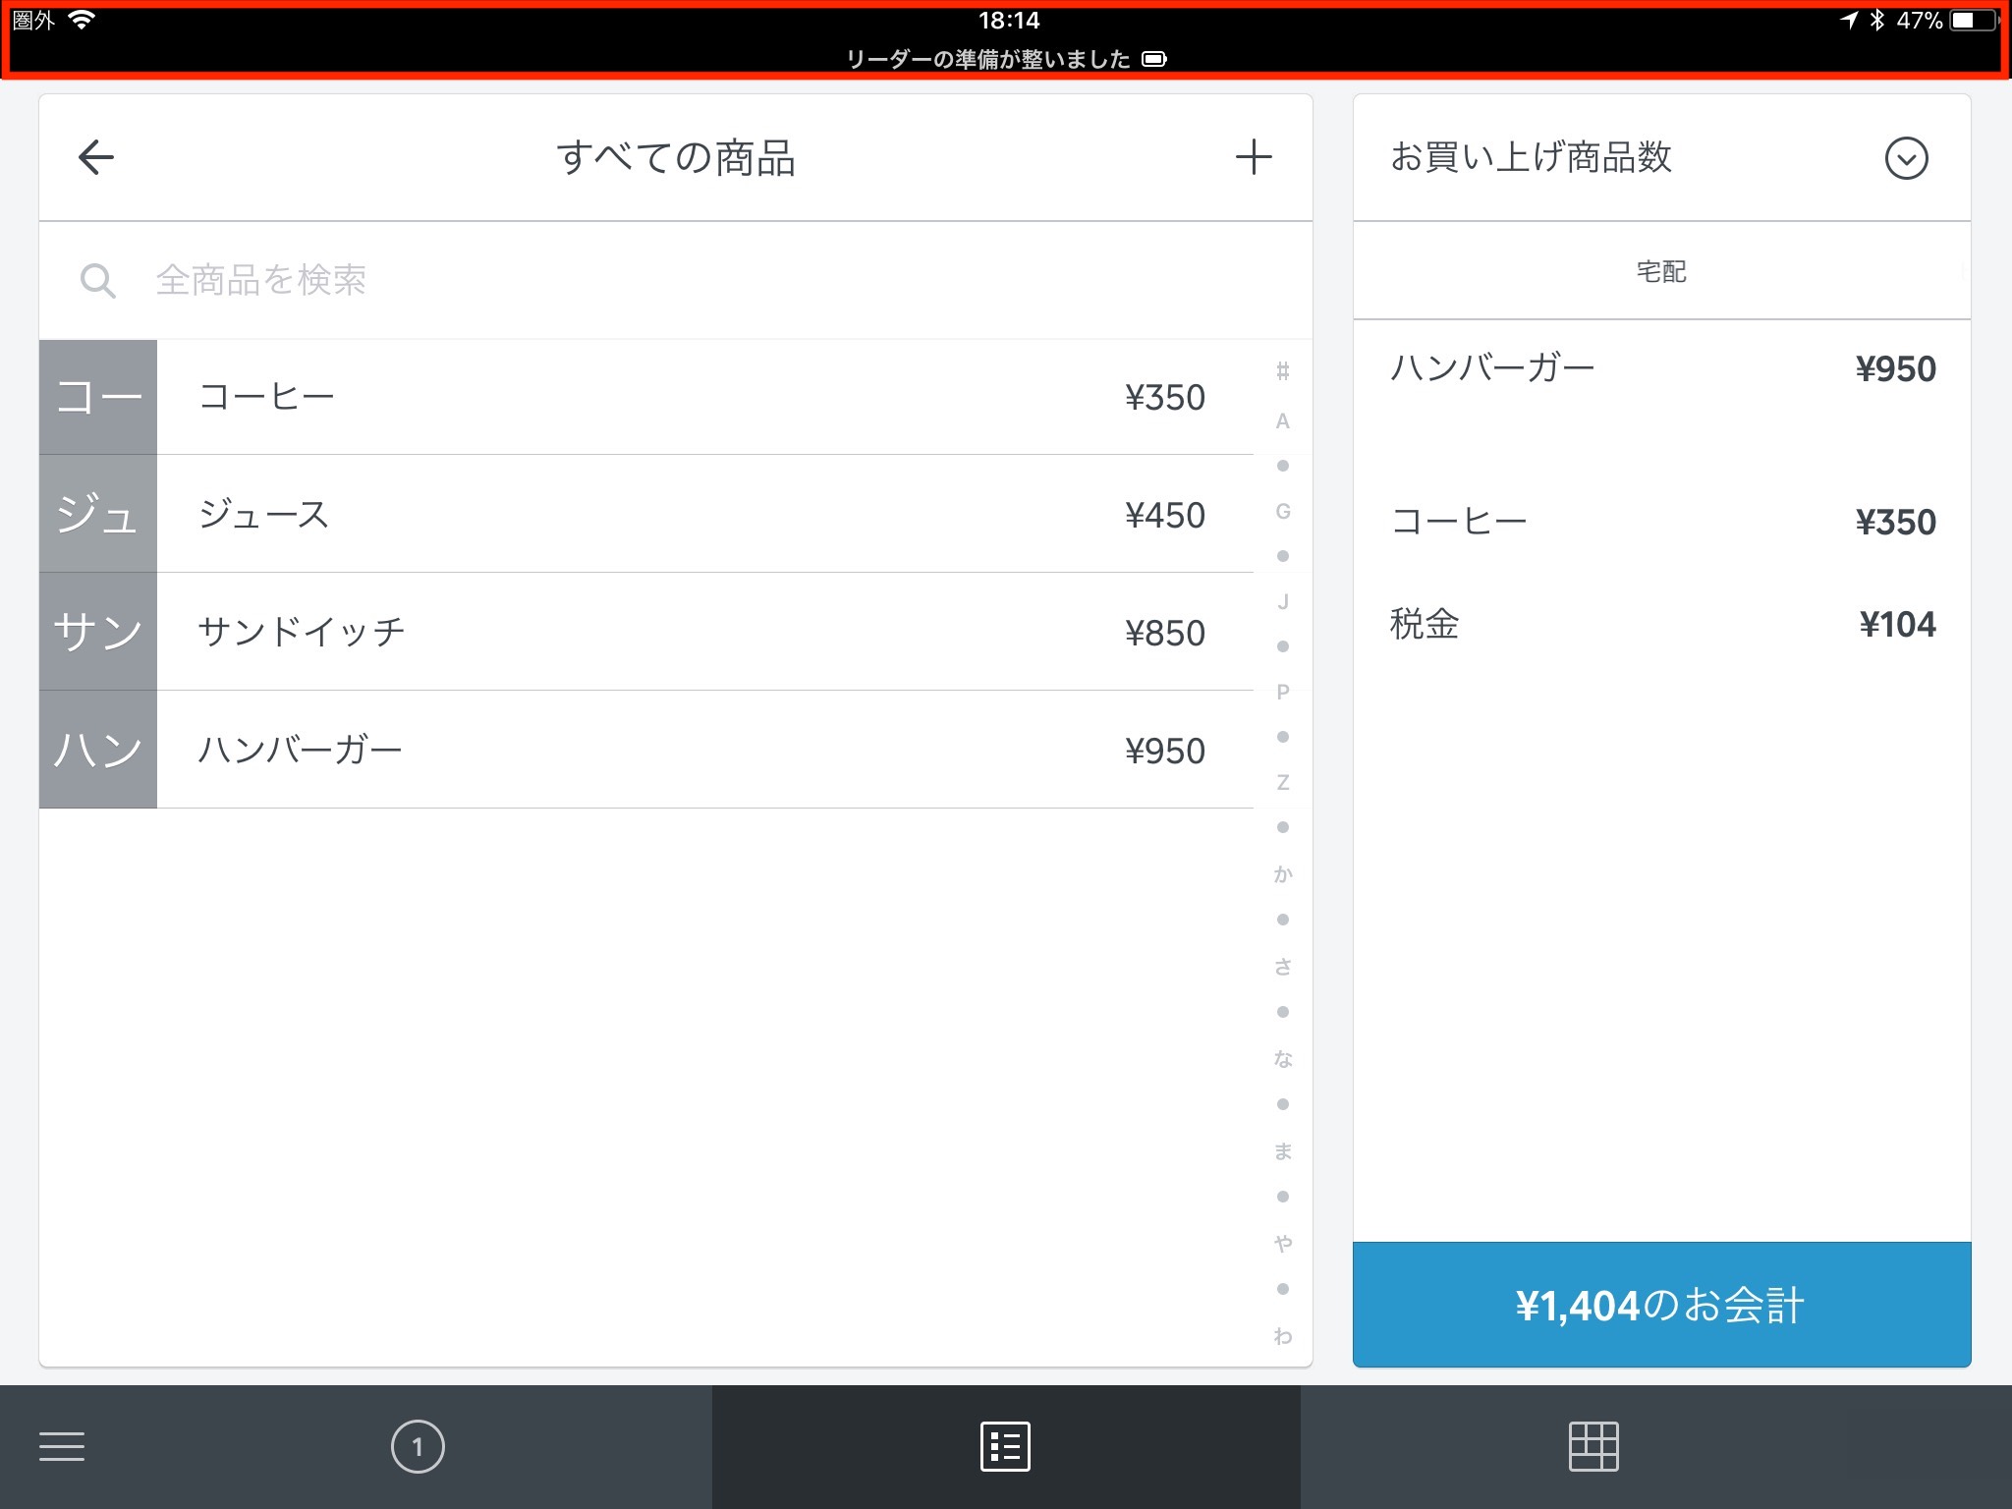Switch to grid keypad view tab
This screenshot has width=2012, height=1509.
[x=1593, y=1446]
